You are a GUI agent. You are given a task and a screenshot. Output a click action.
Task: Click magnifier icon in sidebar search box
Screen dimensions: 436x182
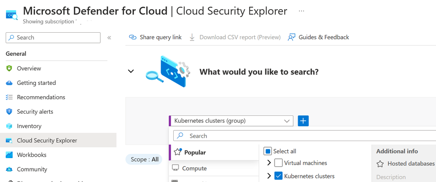tap(11, 37)
